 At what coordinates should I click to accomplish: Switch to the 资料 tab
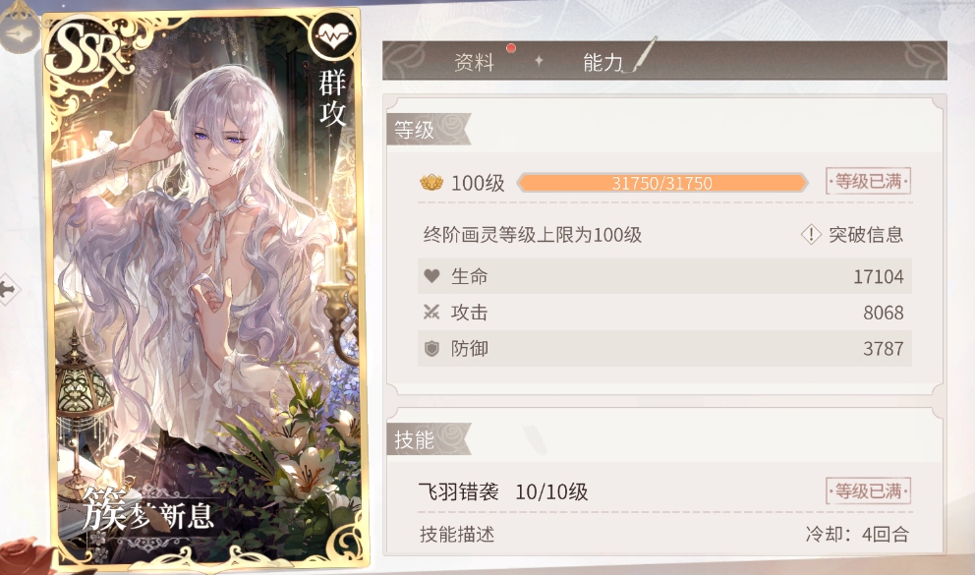coord(474,62)
